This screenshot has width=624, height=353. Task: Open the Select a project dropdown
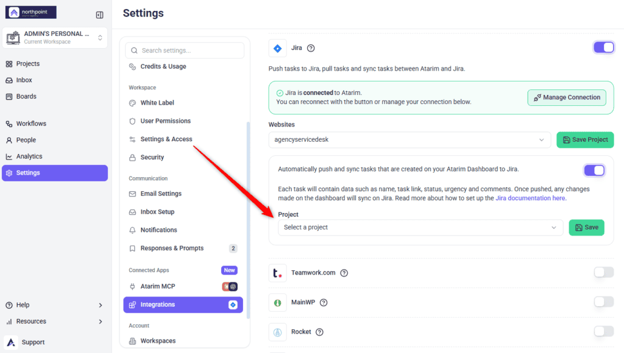coord(420,228)
